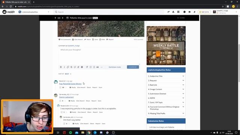The image size is (240, 135).
Task: Upvote the post in the black header bar
Action: (x=55, y=18)
